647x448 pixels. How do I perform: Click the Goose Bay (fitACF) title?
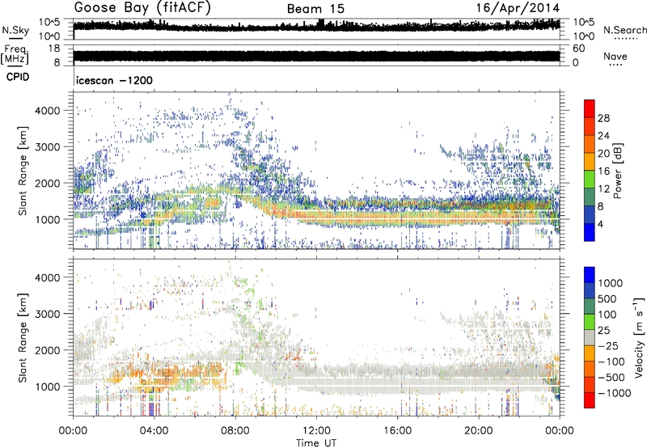click(142, 8)
